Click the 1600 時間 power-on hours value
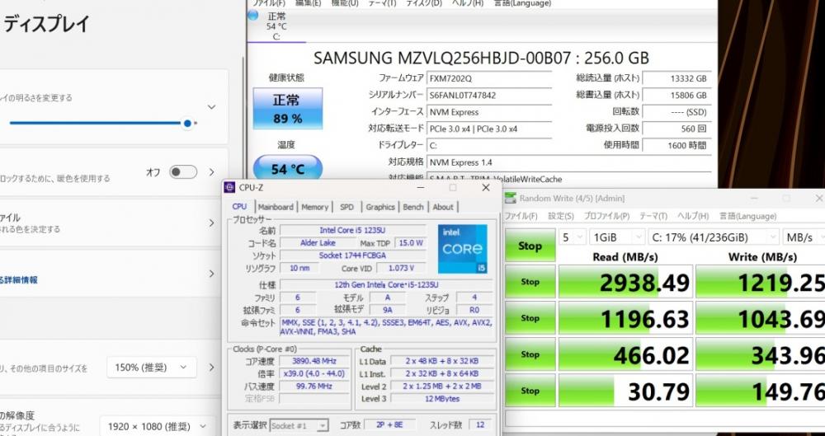The height and width of the screenshot is (436, 825). point(676,145)
